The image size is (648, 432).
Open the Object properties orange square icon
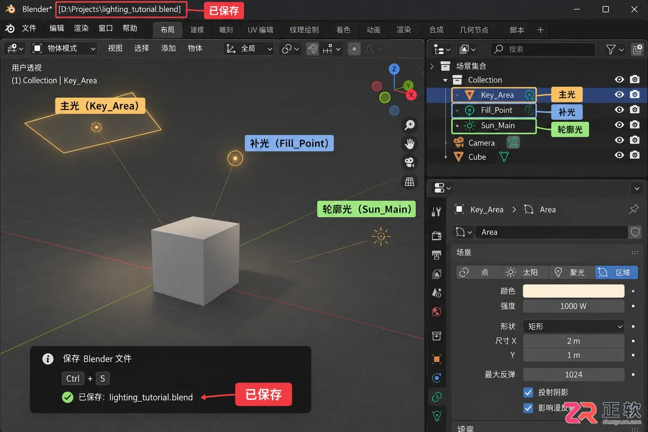[436, 359]
